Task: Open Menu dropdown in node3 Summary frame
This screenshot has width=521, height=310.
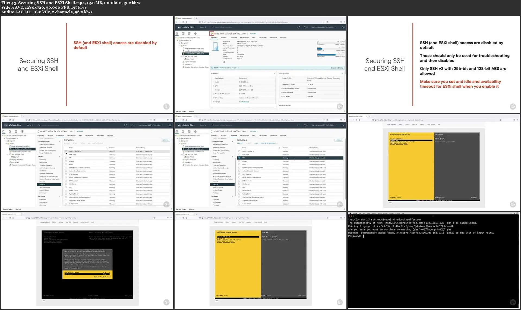Action: [203, 27]
